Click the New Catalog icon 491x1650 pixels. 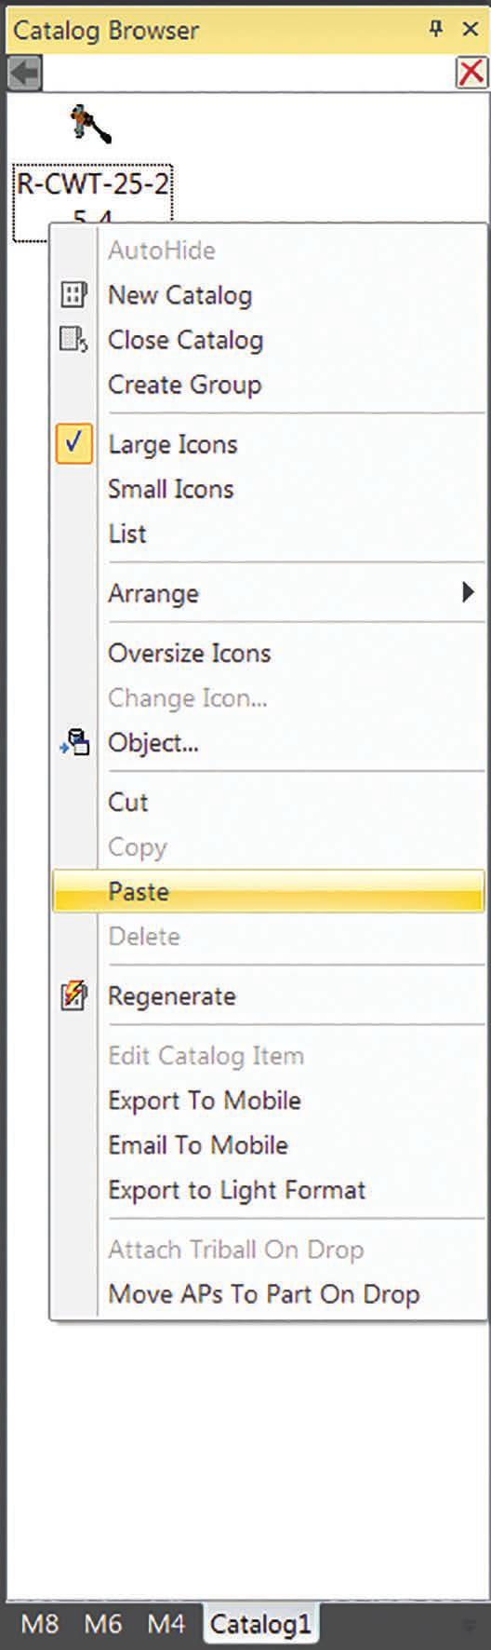pos(73,295)
